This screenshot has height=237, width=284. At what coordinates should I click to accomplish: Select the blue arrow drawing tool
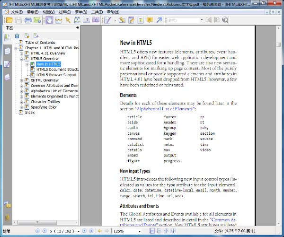159,20
